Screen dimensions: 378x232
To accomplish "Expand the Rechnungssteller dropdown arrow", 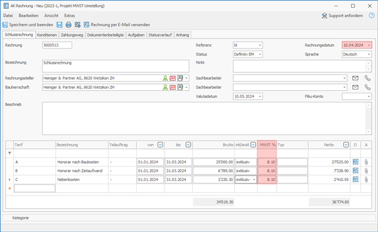I will click(x=186, y=78).
